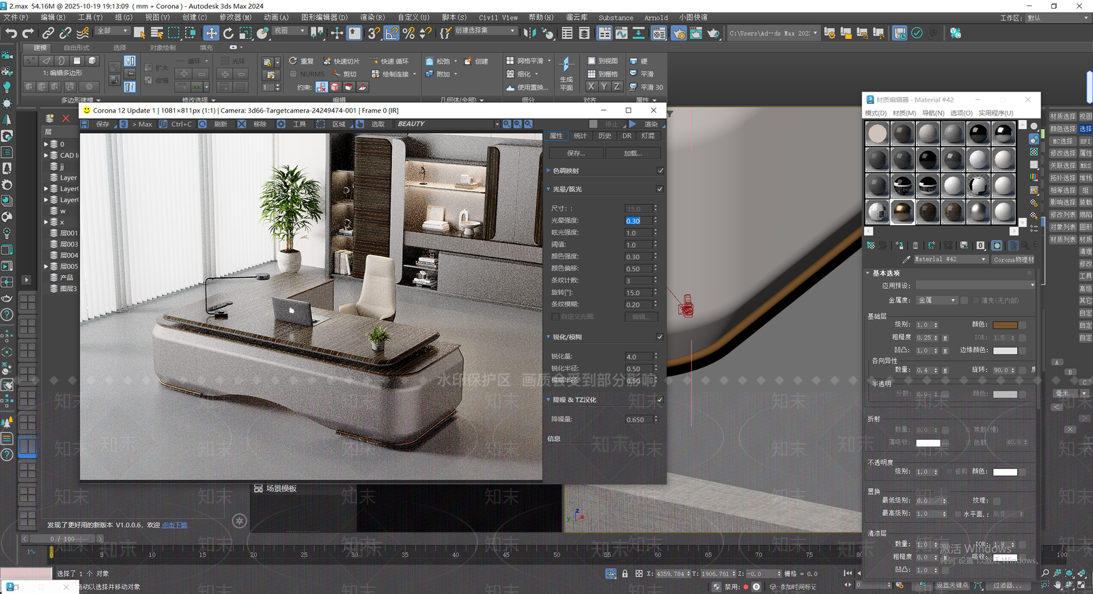Enable the custom aperture checkbox

pyautogui.click(x=555, y=317)
